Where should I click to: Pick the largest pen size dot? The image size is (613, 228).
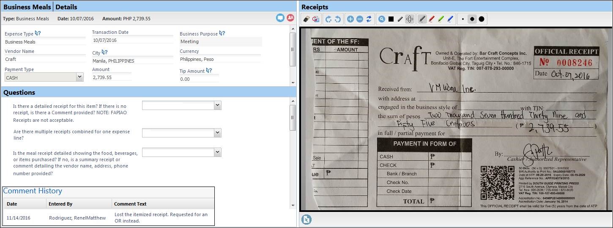click(482, 19)
